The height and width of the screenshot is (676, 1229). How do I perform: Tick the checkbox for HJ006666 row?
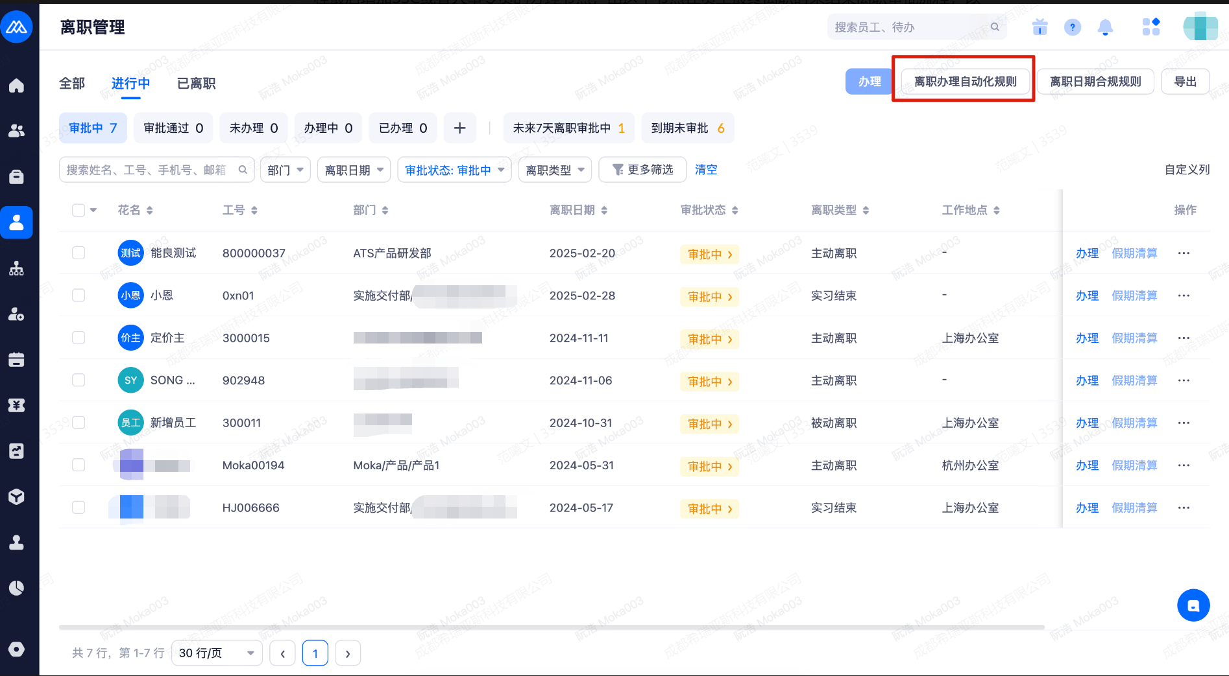[x=79, y=507]
